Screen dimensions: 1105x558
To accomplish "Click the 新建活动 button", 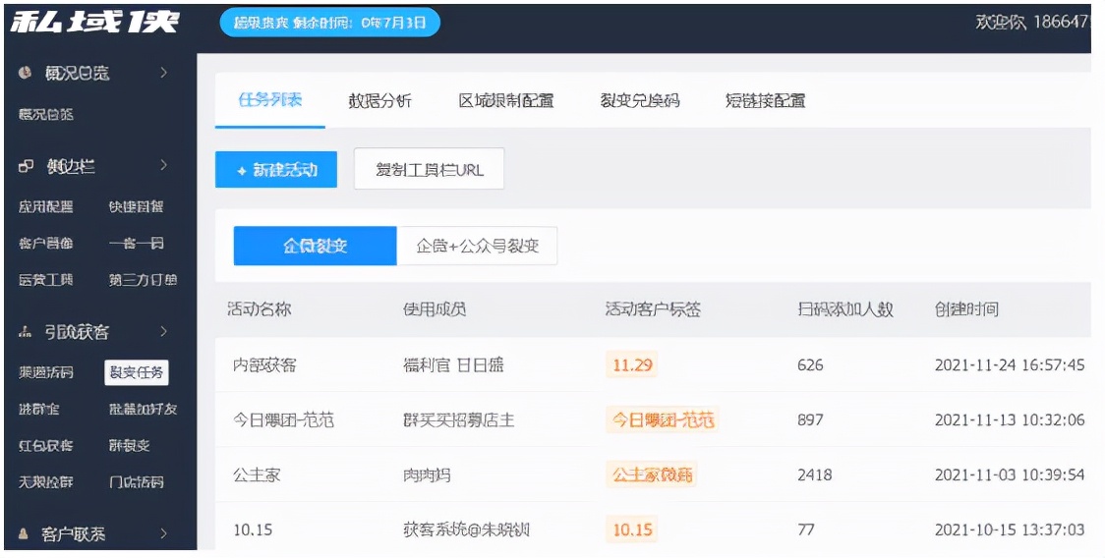I will pos(276,170).
